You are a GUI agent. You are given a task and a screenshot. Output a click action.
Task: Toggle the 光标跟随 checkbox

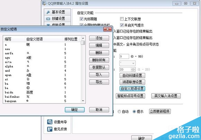81,19
